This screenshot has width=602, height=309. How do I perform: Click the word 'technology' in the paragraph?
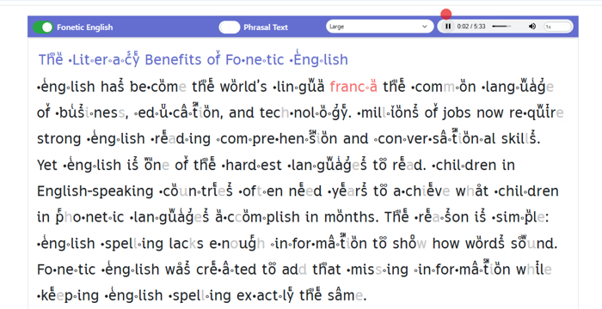pyautogui.click(x=305, y=112)
